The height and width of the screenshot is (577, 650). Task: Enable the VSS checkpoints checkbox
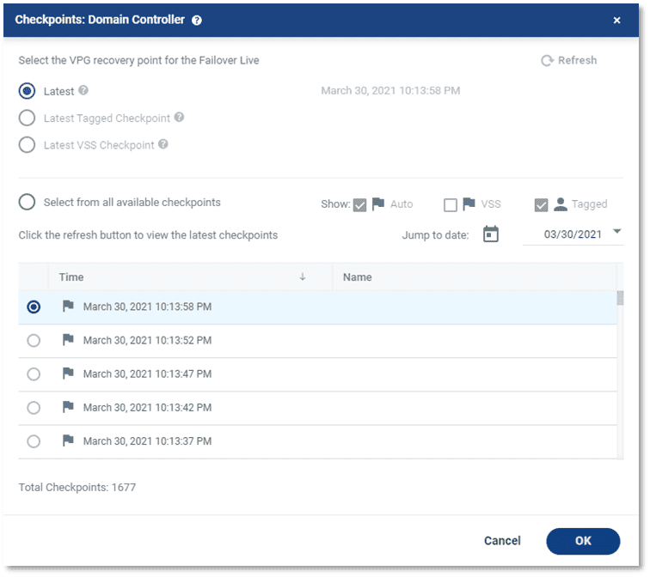click(451, 204)
